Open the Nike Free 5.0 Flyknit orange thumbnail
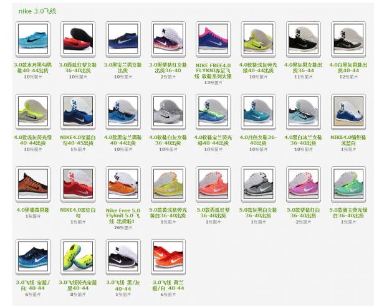 (123, 184)
